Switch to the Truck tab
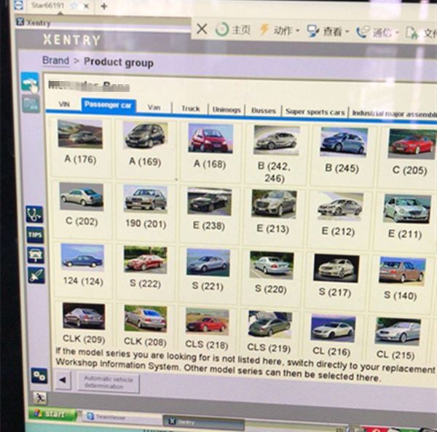The height and width of the screenshot is (432, 437). point(190,109)
